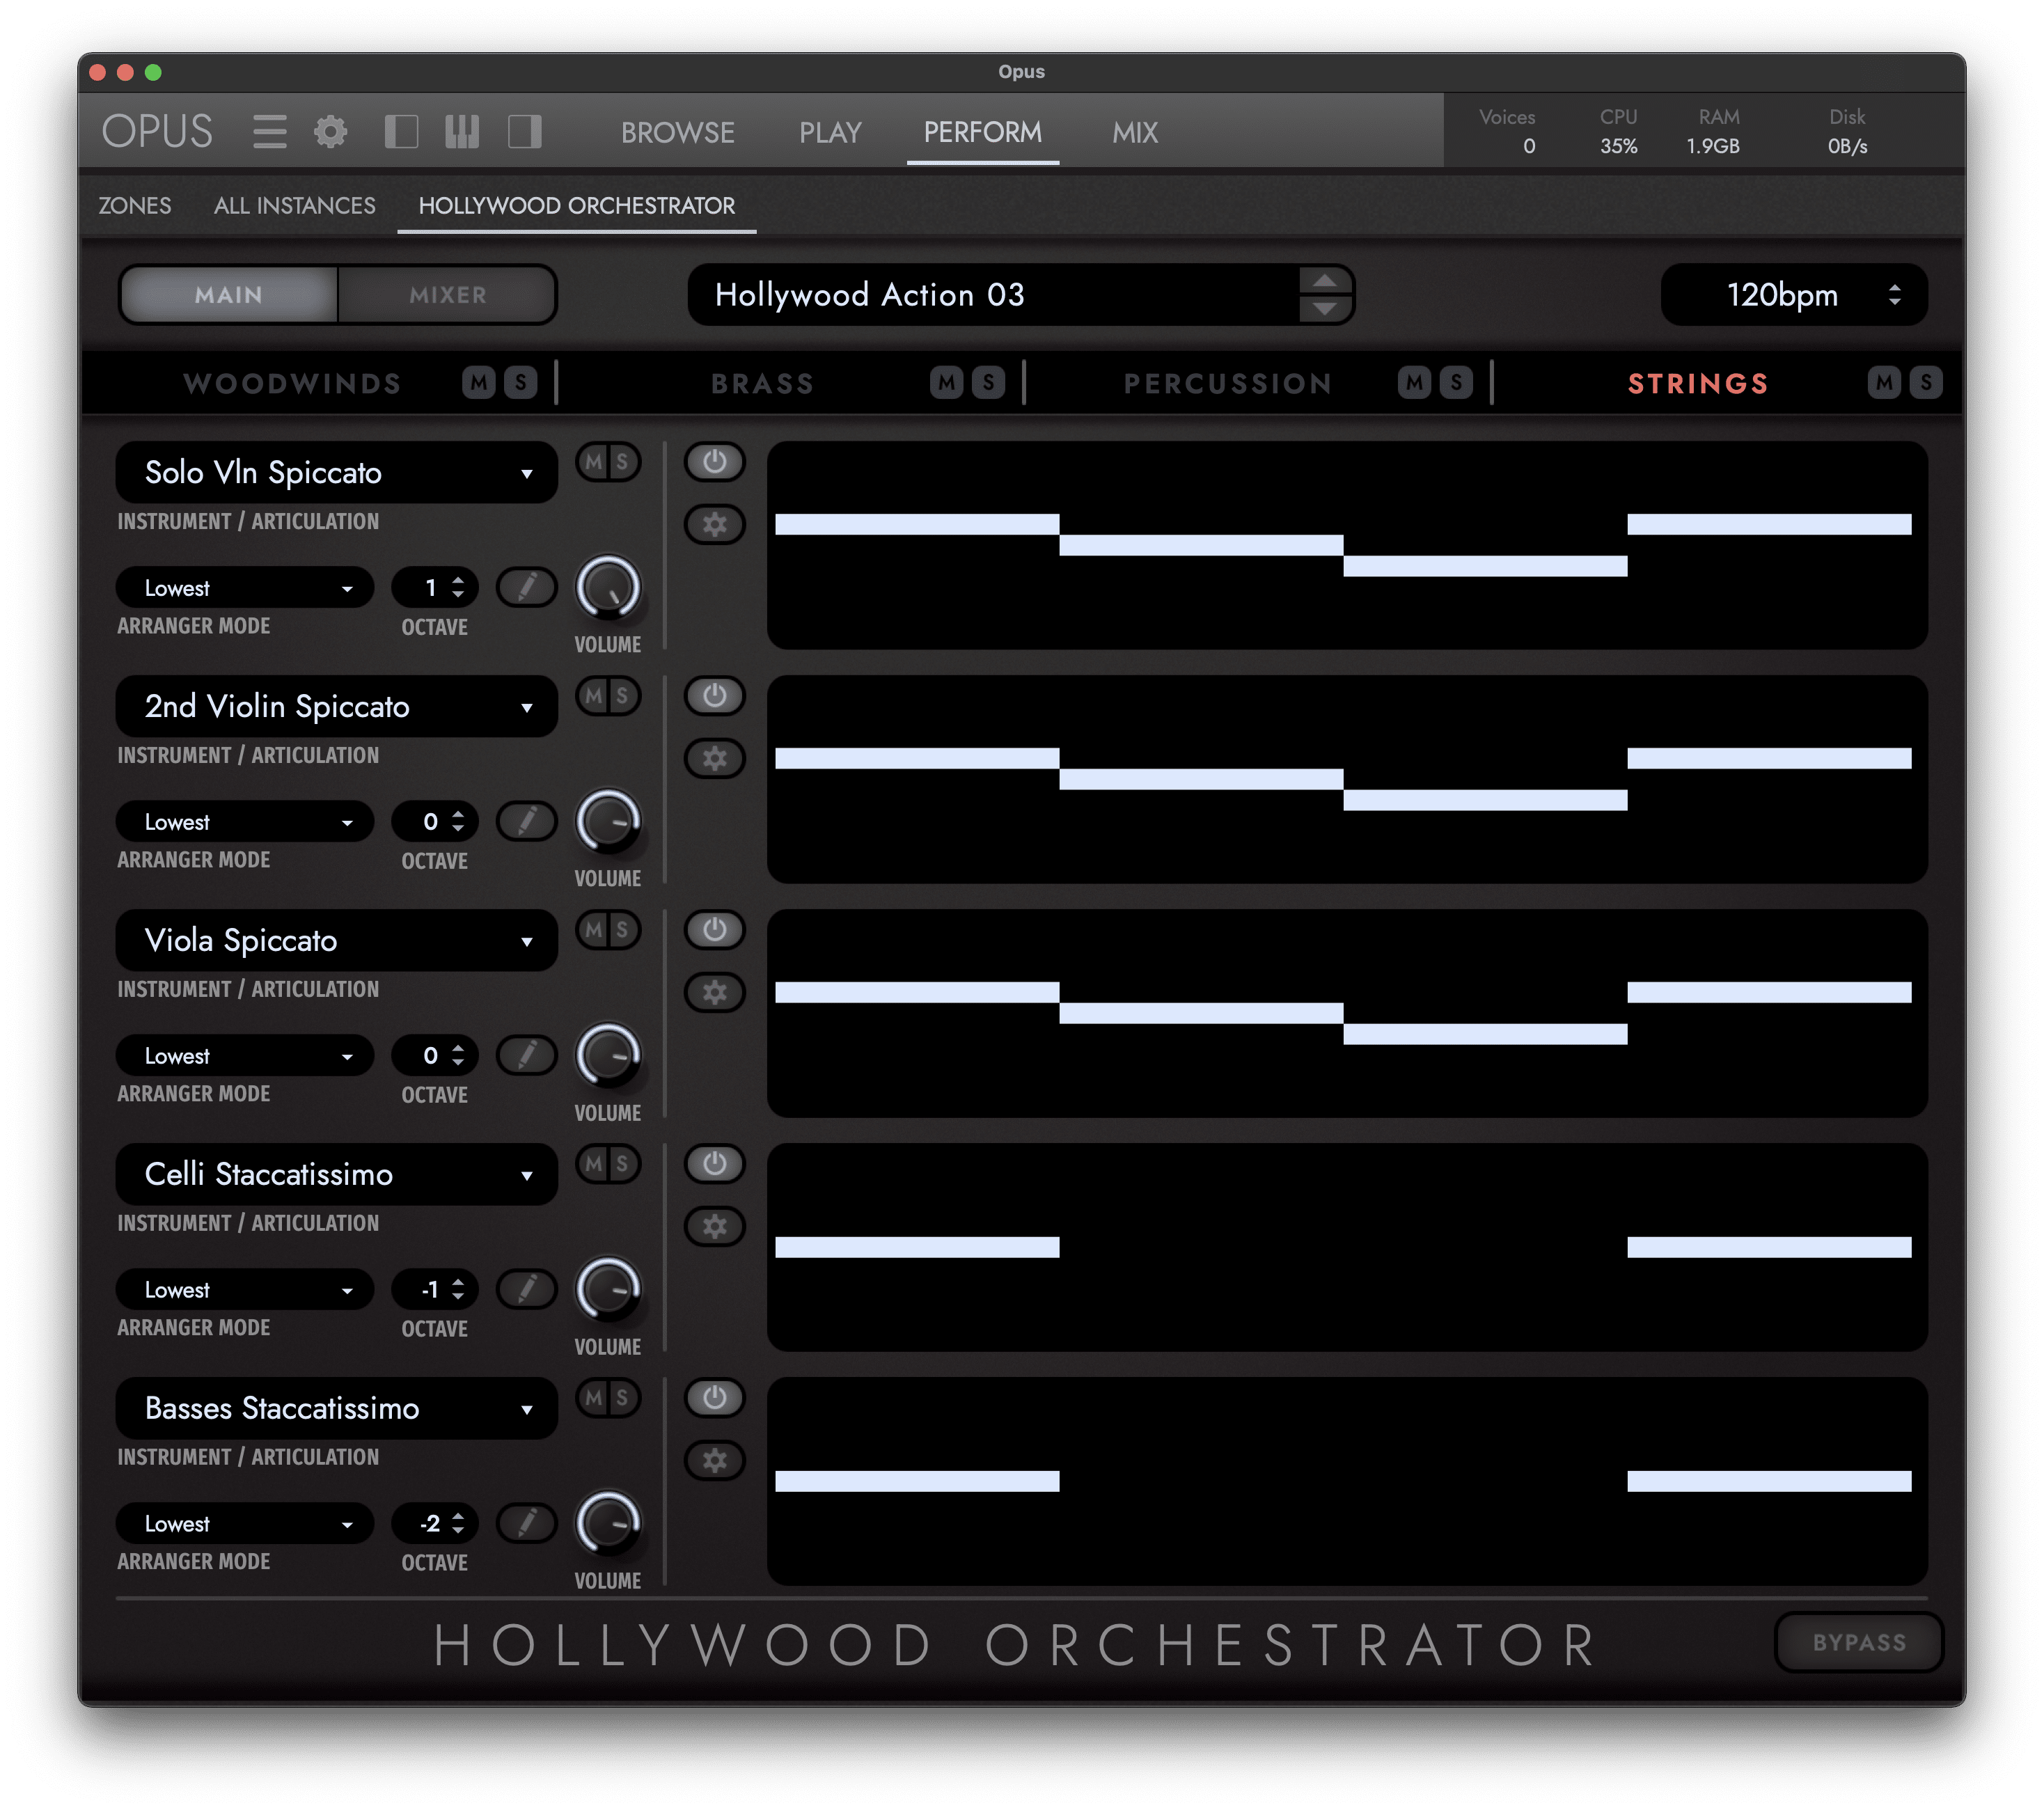Open gear settings for 2nd Violin Spiccato
The image size is (2044, 1810).
[714, 758]
